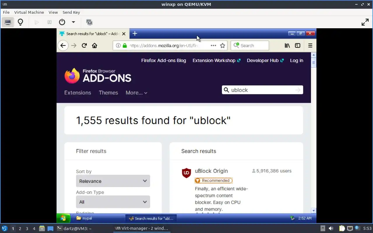
Task: Switch to host workspace 3
Action: [27, 229]
